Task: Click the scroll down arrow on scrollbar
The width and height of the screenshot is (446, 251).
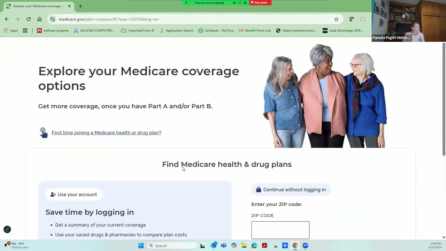Action: pos(444,237)
